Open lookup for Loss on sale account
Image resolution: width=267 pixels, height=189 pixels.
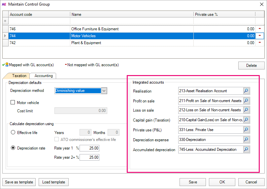click(x=246, y=110)
